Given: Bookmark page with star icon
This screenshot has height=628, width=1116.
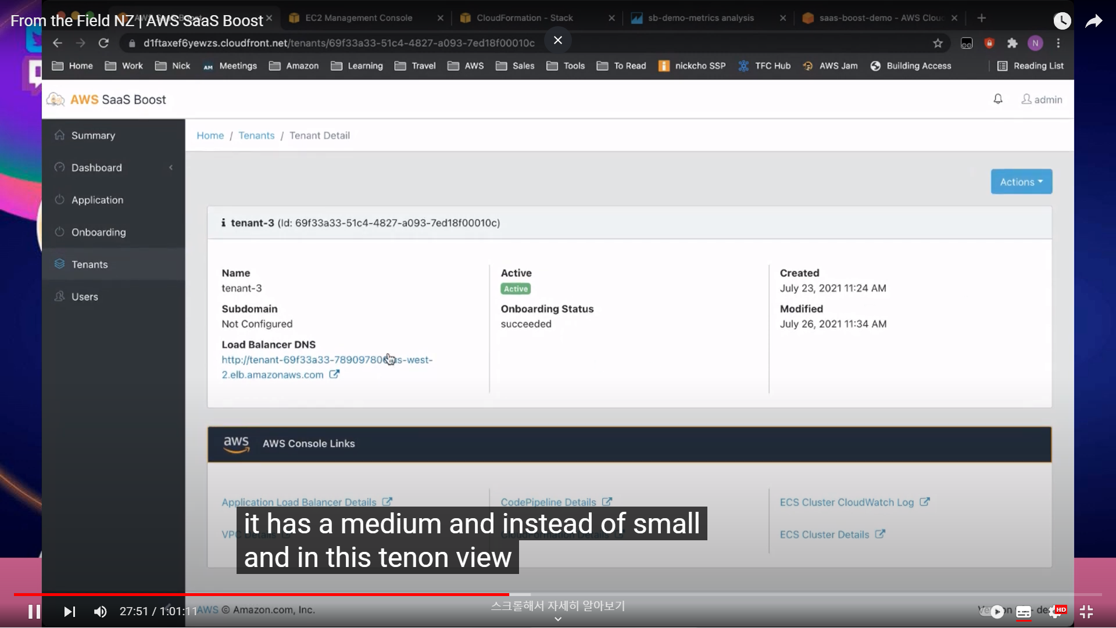Looking at the screenshot, I should [938, 43].
